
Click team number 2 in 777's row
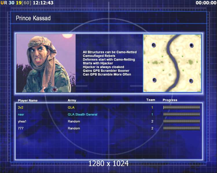(152, 128)
